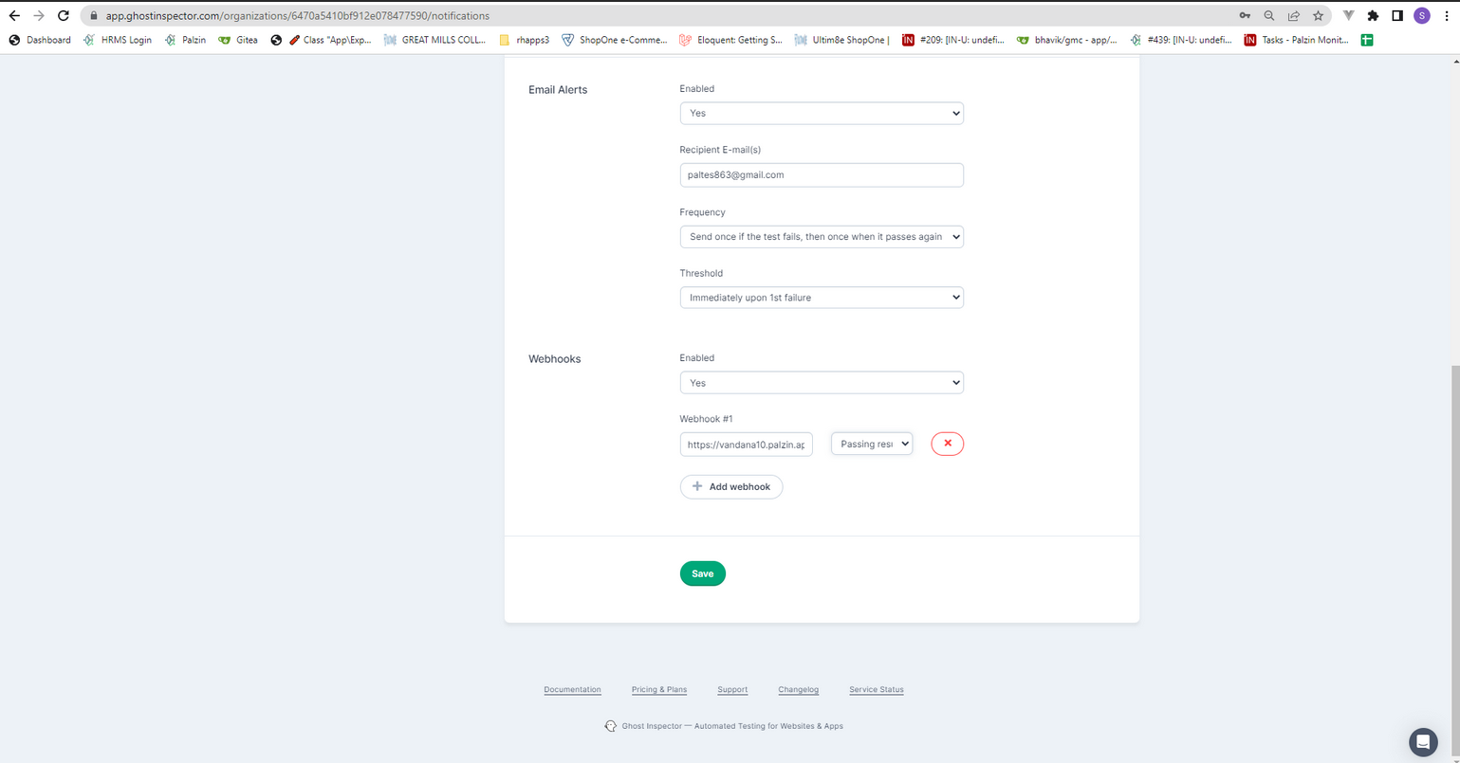The image size is (1460, 763).
Task: Open the Threshold dropdown
Action: click(822, 298)
